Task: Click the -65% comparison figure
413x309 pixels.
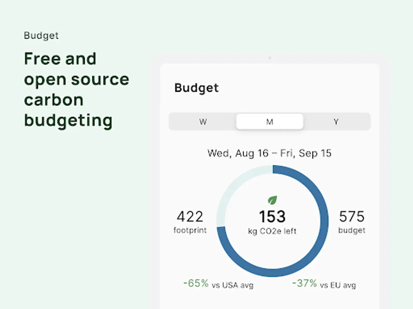Action: tap(196, 283)
